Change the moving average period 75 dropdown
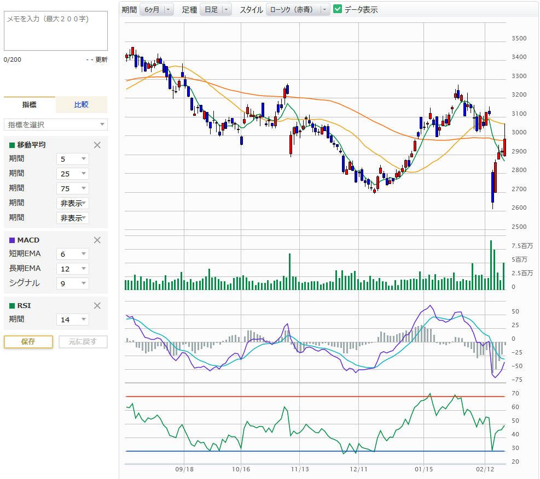 pyautogui.click(x=72, y=188)
